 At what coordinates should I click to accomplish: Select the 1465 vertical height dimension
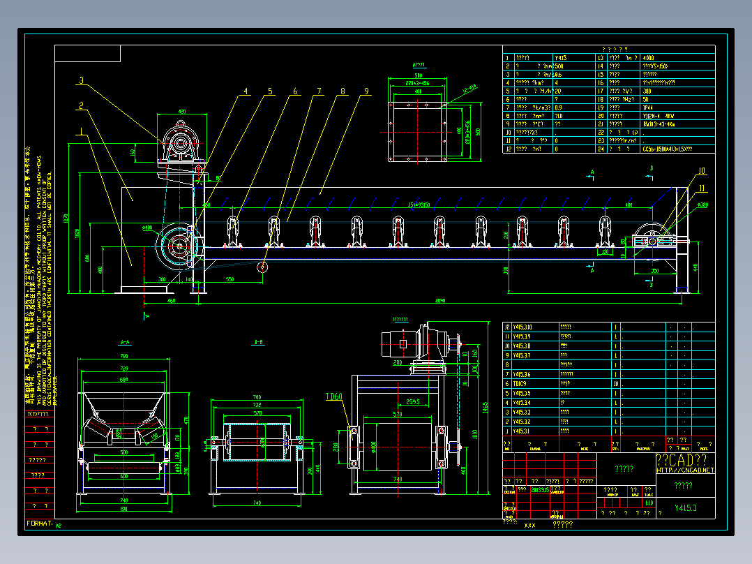coord(486,408)
